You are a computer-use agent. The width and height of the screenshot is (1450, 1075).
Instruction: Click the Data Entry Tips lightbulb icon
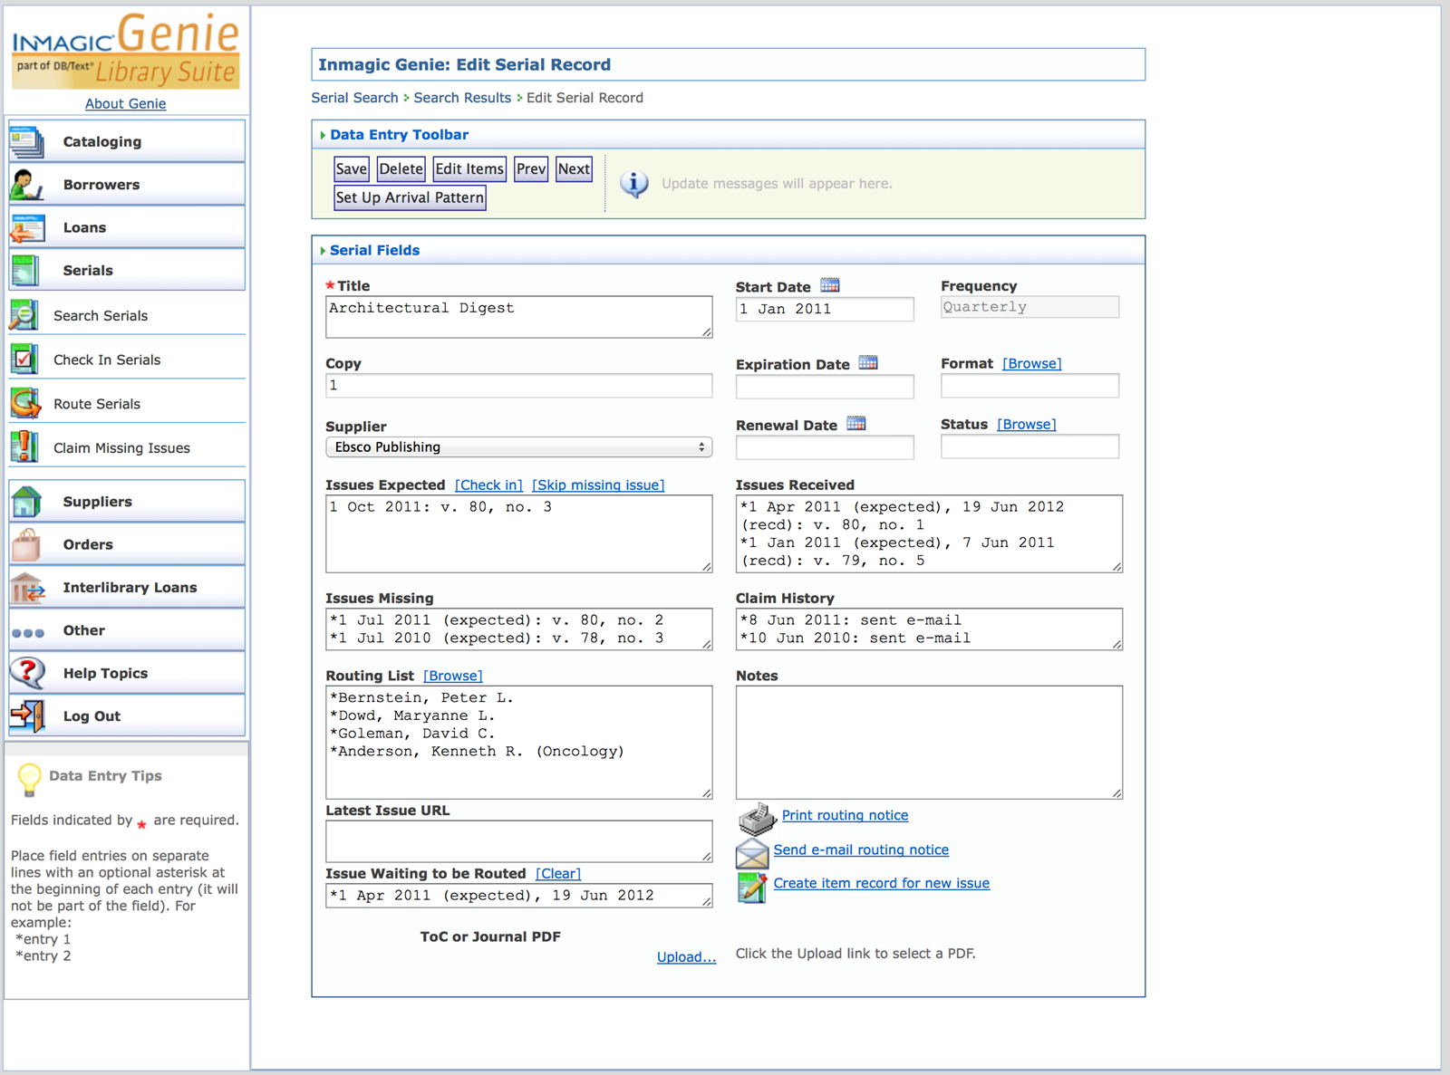pyautogui.click(x=29, y=779)
